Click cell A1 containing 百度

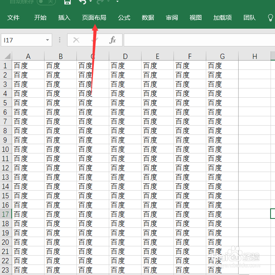point(28,65)
